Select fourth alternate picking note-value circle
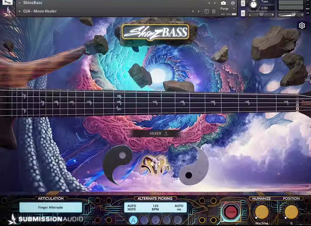The width and height of the screenshot is (311, 226). point(166,220)
